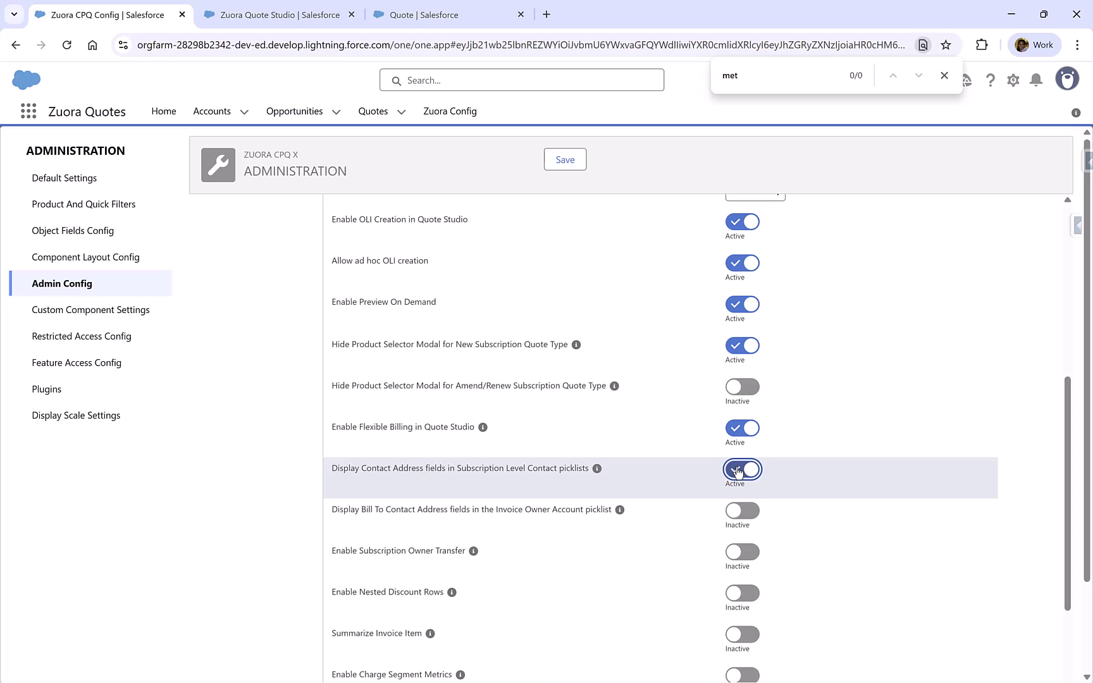
Task: Expand the Opportunities dropdown
Action: pyautogui.click(x=335, y=111)
